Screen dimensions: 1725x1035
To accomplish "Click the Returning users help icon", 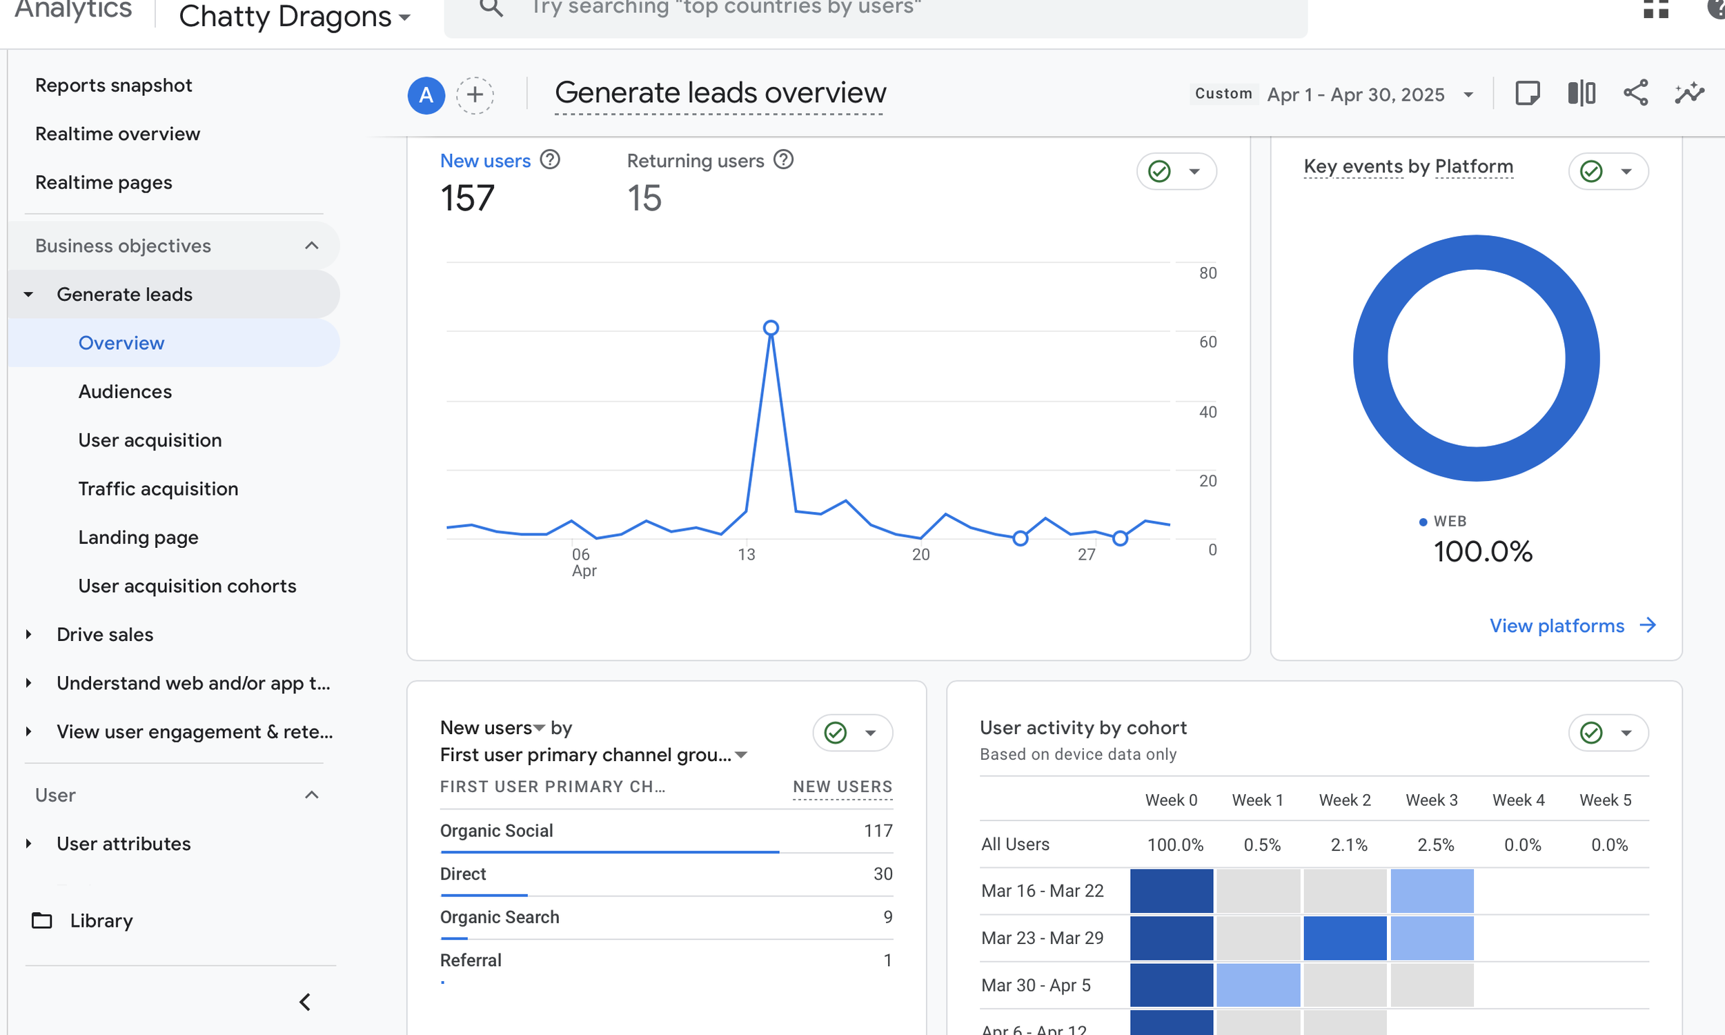I will [784, 159].
